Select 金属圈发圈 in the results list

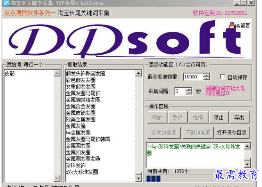click(78, 146)
